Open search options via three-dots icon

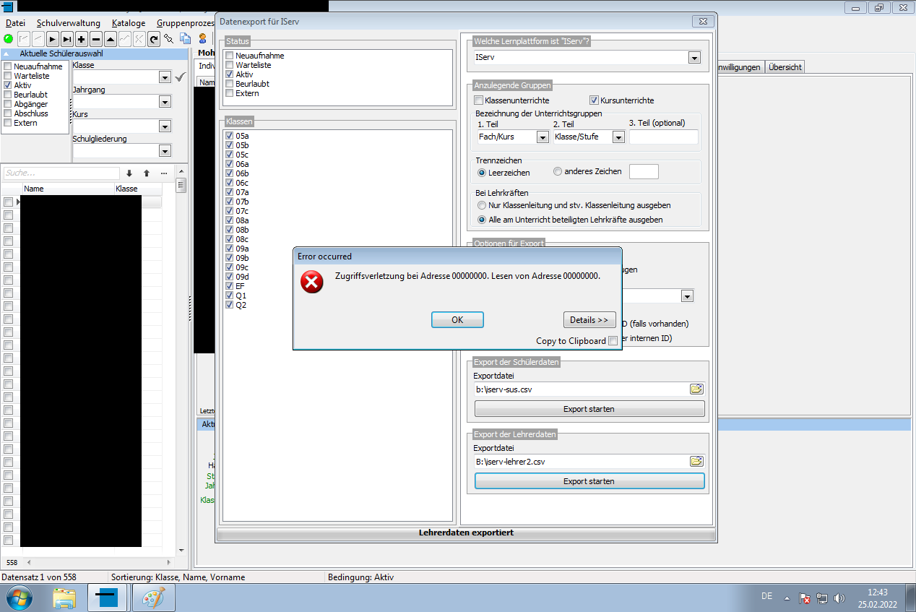click(164, 173)
